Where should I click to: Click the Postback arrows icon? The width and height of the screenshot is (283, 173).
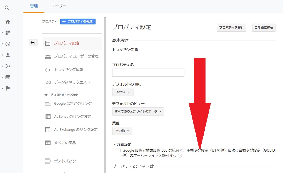pos(48,161)
